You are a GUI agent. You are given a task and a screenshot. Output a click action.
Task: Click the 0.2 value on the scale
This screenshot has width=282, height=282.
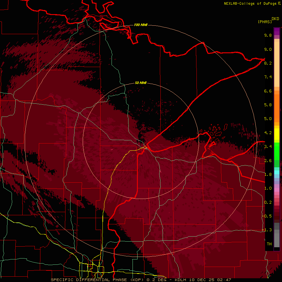coord(268,202)
